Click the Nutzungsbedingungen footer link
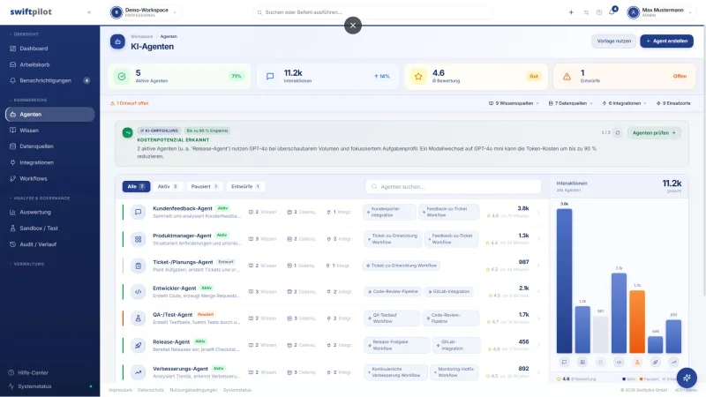Screen dimensions: 706x397 tap(193, 390)
